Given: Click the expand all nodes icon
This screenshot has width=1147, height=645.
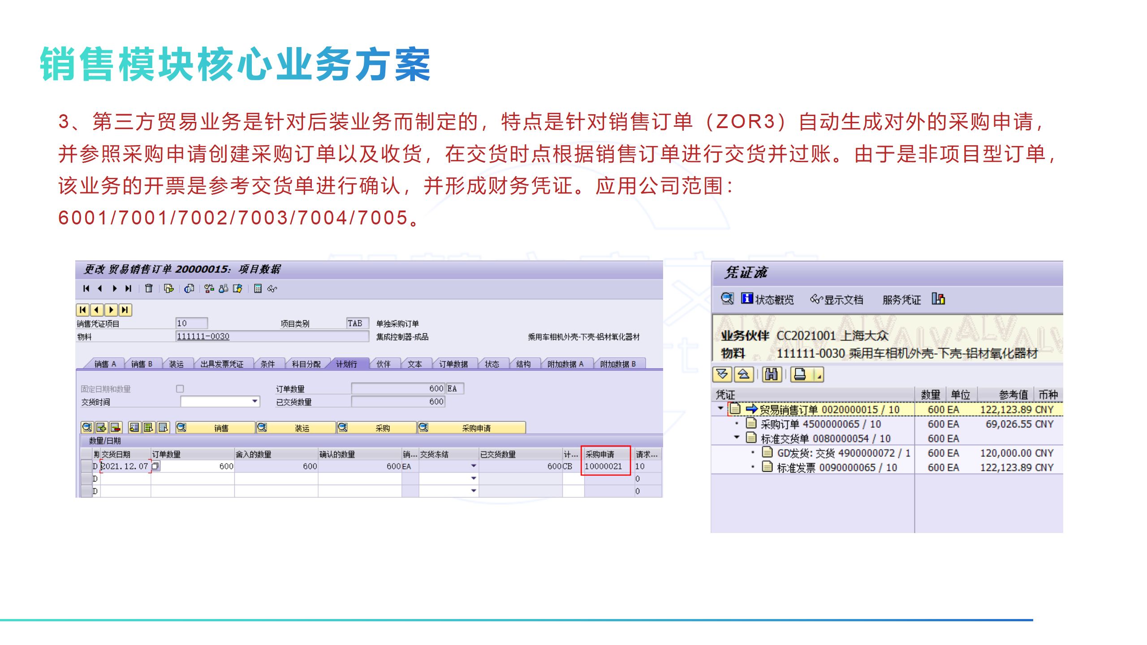Looking at the screenshot, I should pos(722,374).
